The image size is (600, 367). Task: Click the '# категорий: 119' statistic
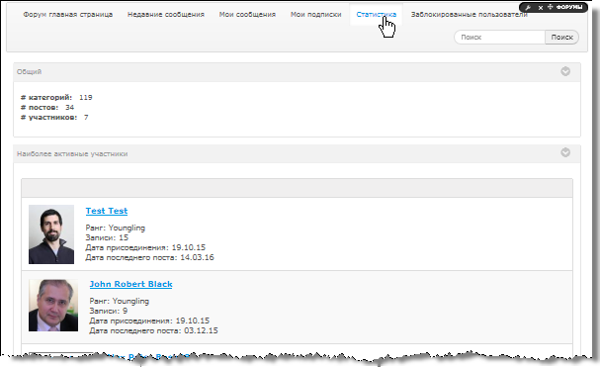pos(56,97)
